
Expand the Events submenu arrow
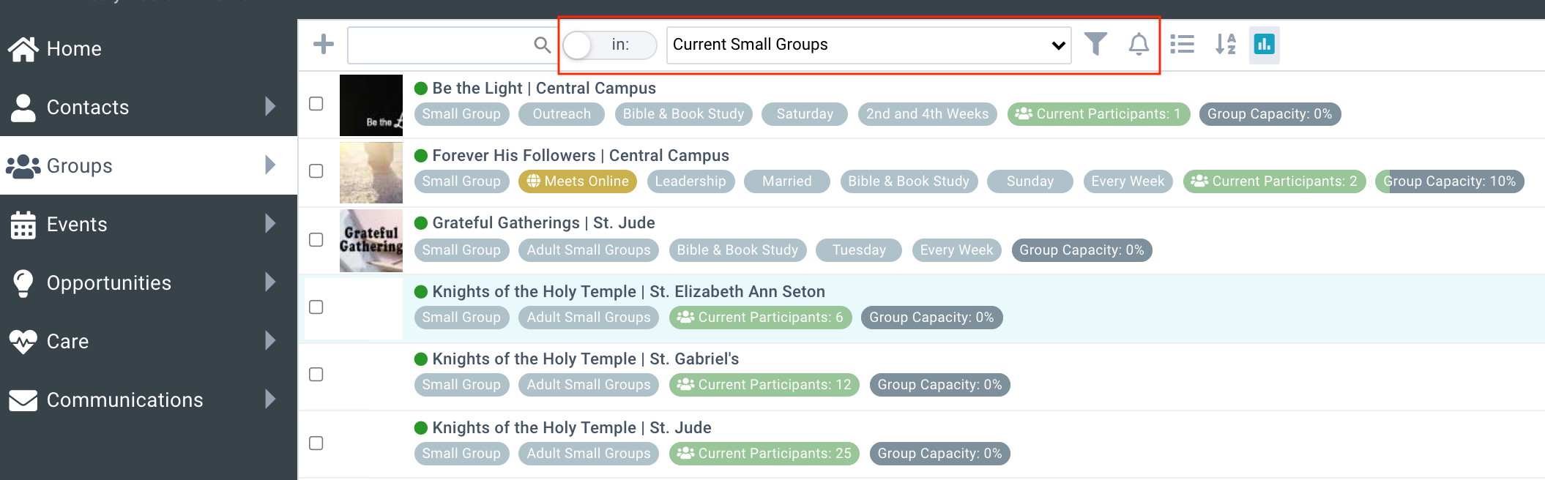coord(270,224)
